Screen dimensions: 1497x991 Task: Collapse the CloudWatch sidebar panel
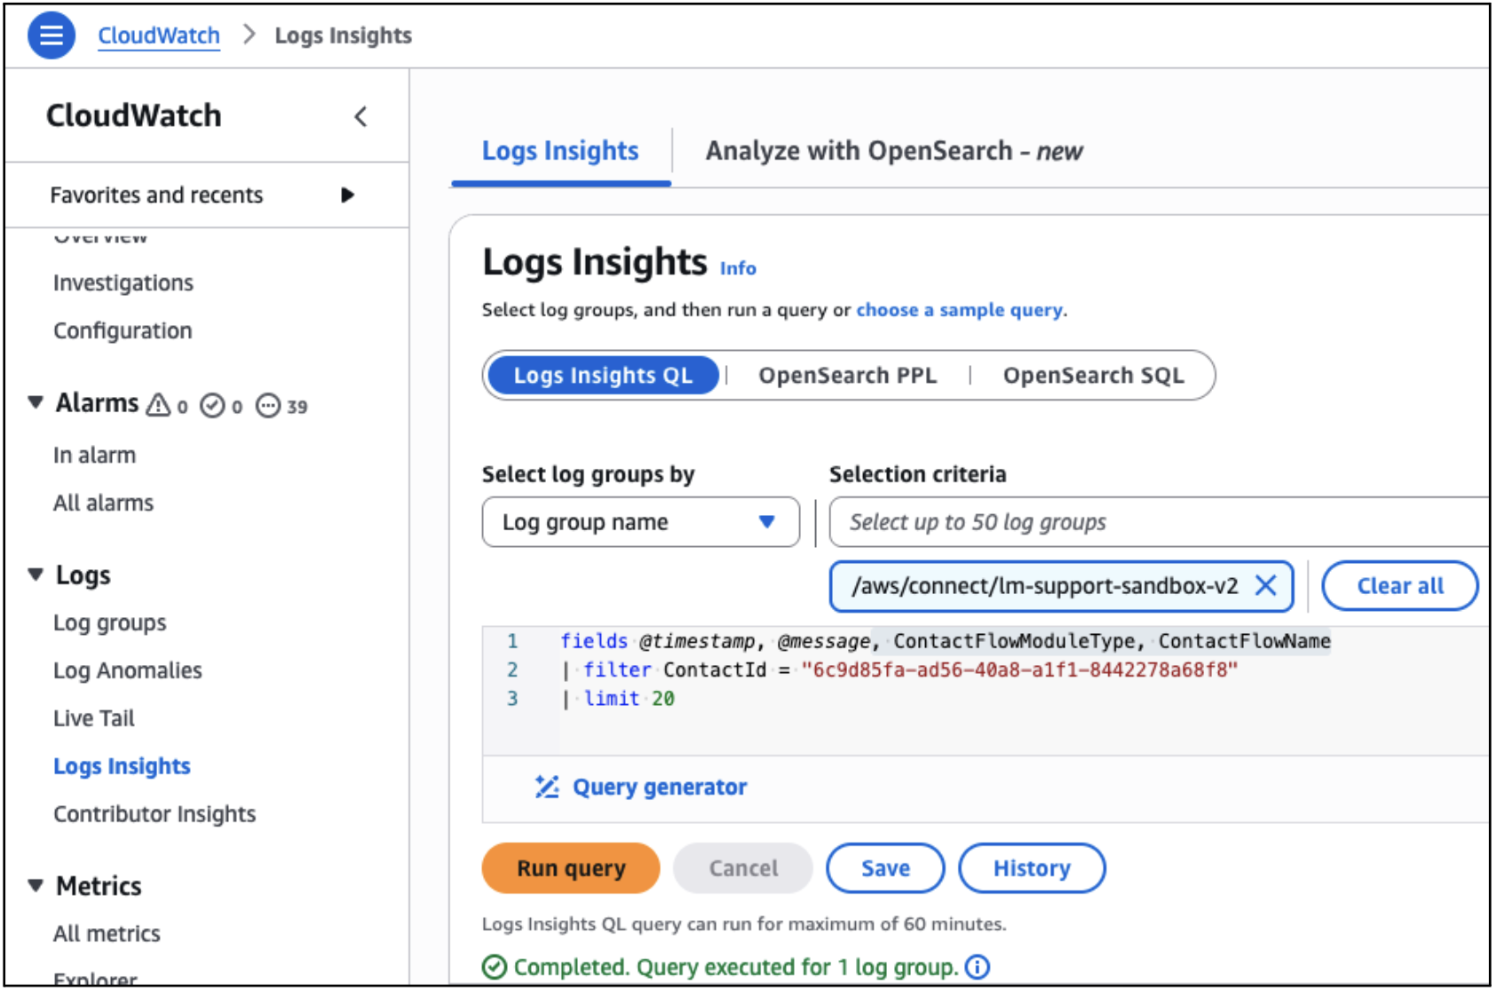point(360,116)
